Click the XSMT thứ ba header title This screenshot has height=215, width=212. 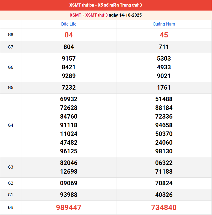[x=106, y=5]
